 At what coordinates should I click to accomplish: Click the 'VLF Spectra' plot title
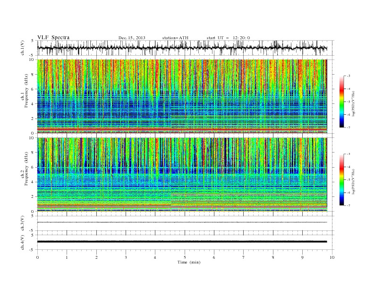tap(53, 37)
